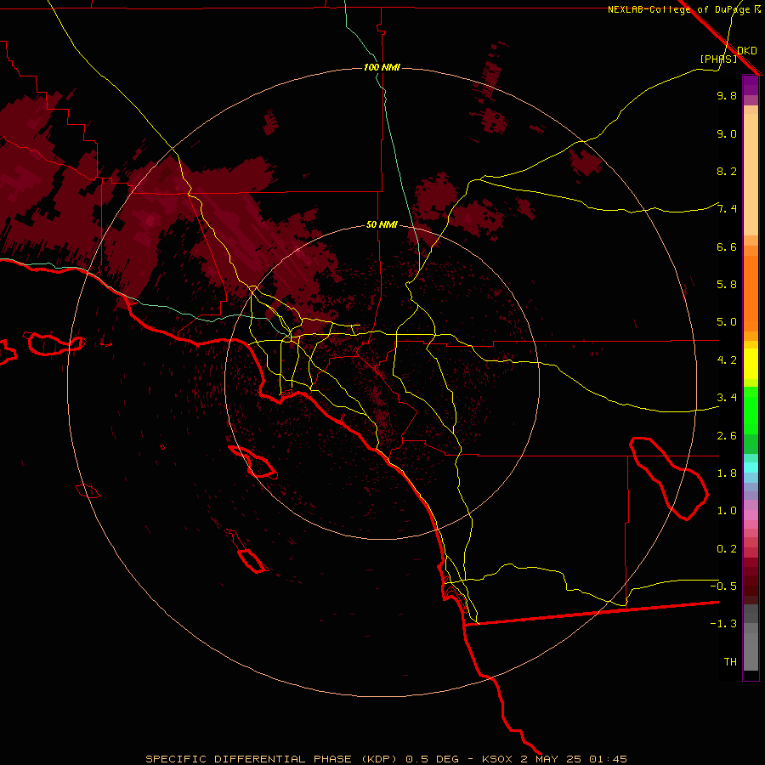Click the 0.2 value on the color scale
The width and height of the screenshot is (765, 765).
click(x=727, y=549)
